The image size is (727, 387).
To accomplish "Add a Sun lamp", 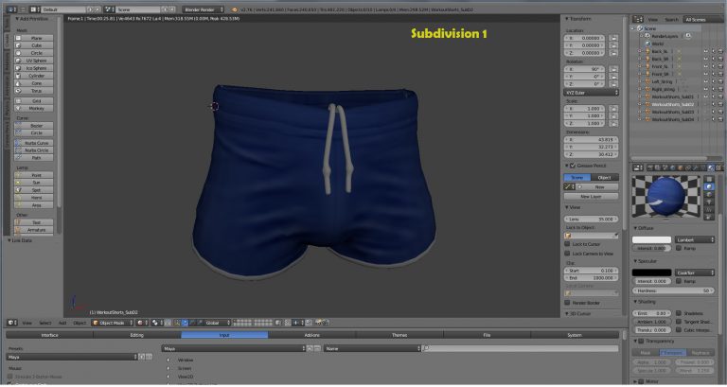I will point(36,183).
